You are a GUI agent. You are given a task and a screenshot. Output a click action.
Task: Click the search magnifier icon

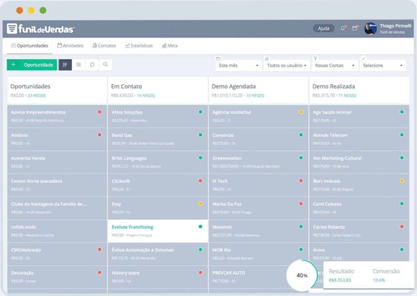pyautogui.click(x=106, y=65)
